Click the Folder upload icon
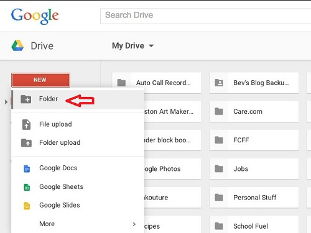Viewport: 311px width, 233px height. 26,143
